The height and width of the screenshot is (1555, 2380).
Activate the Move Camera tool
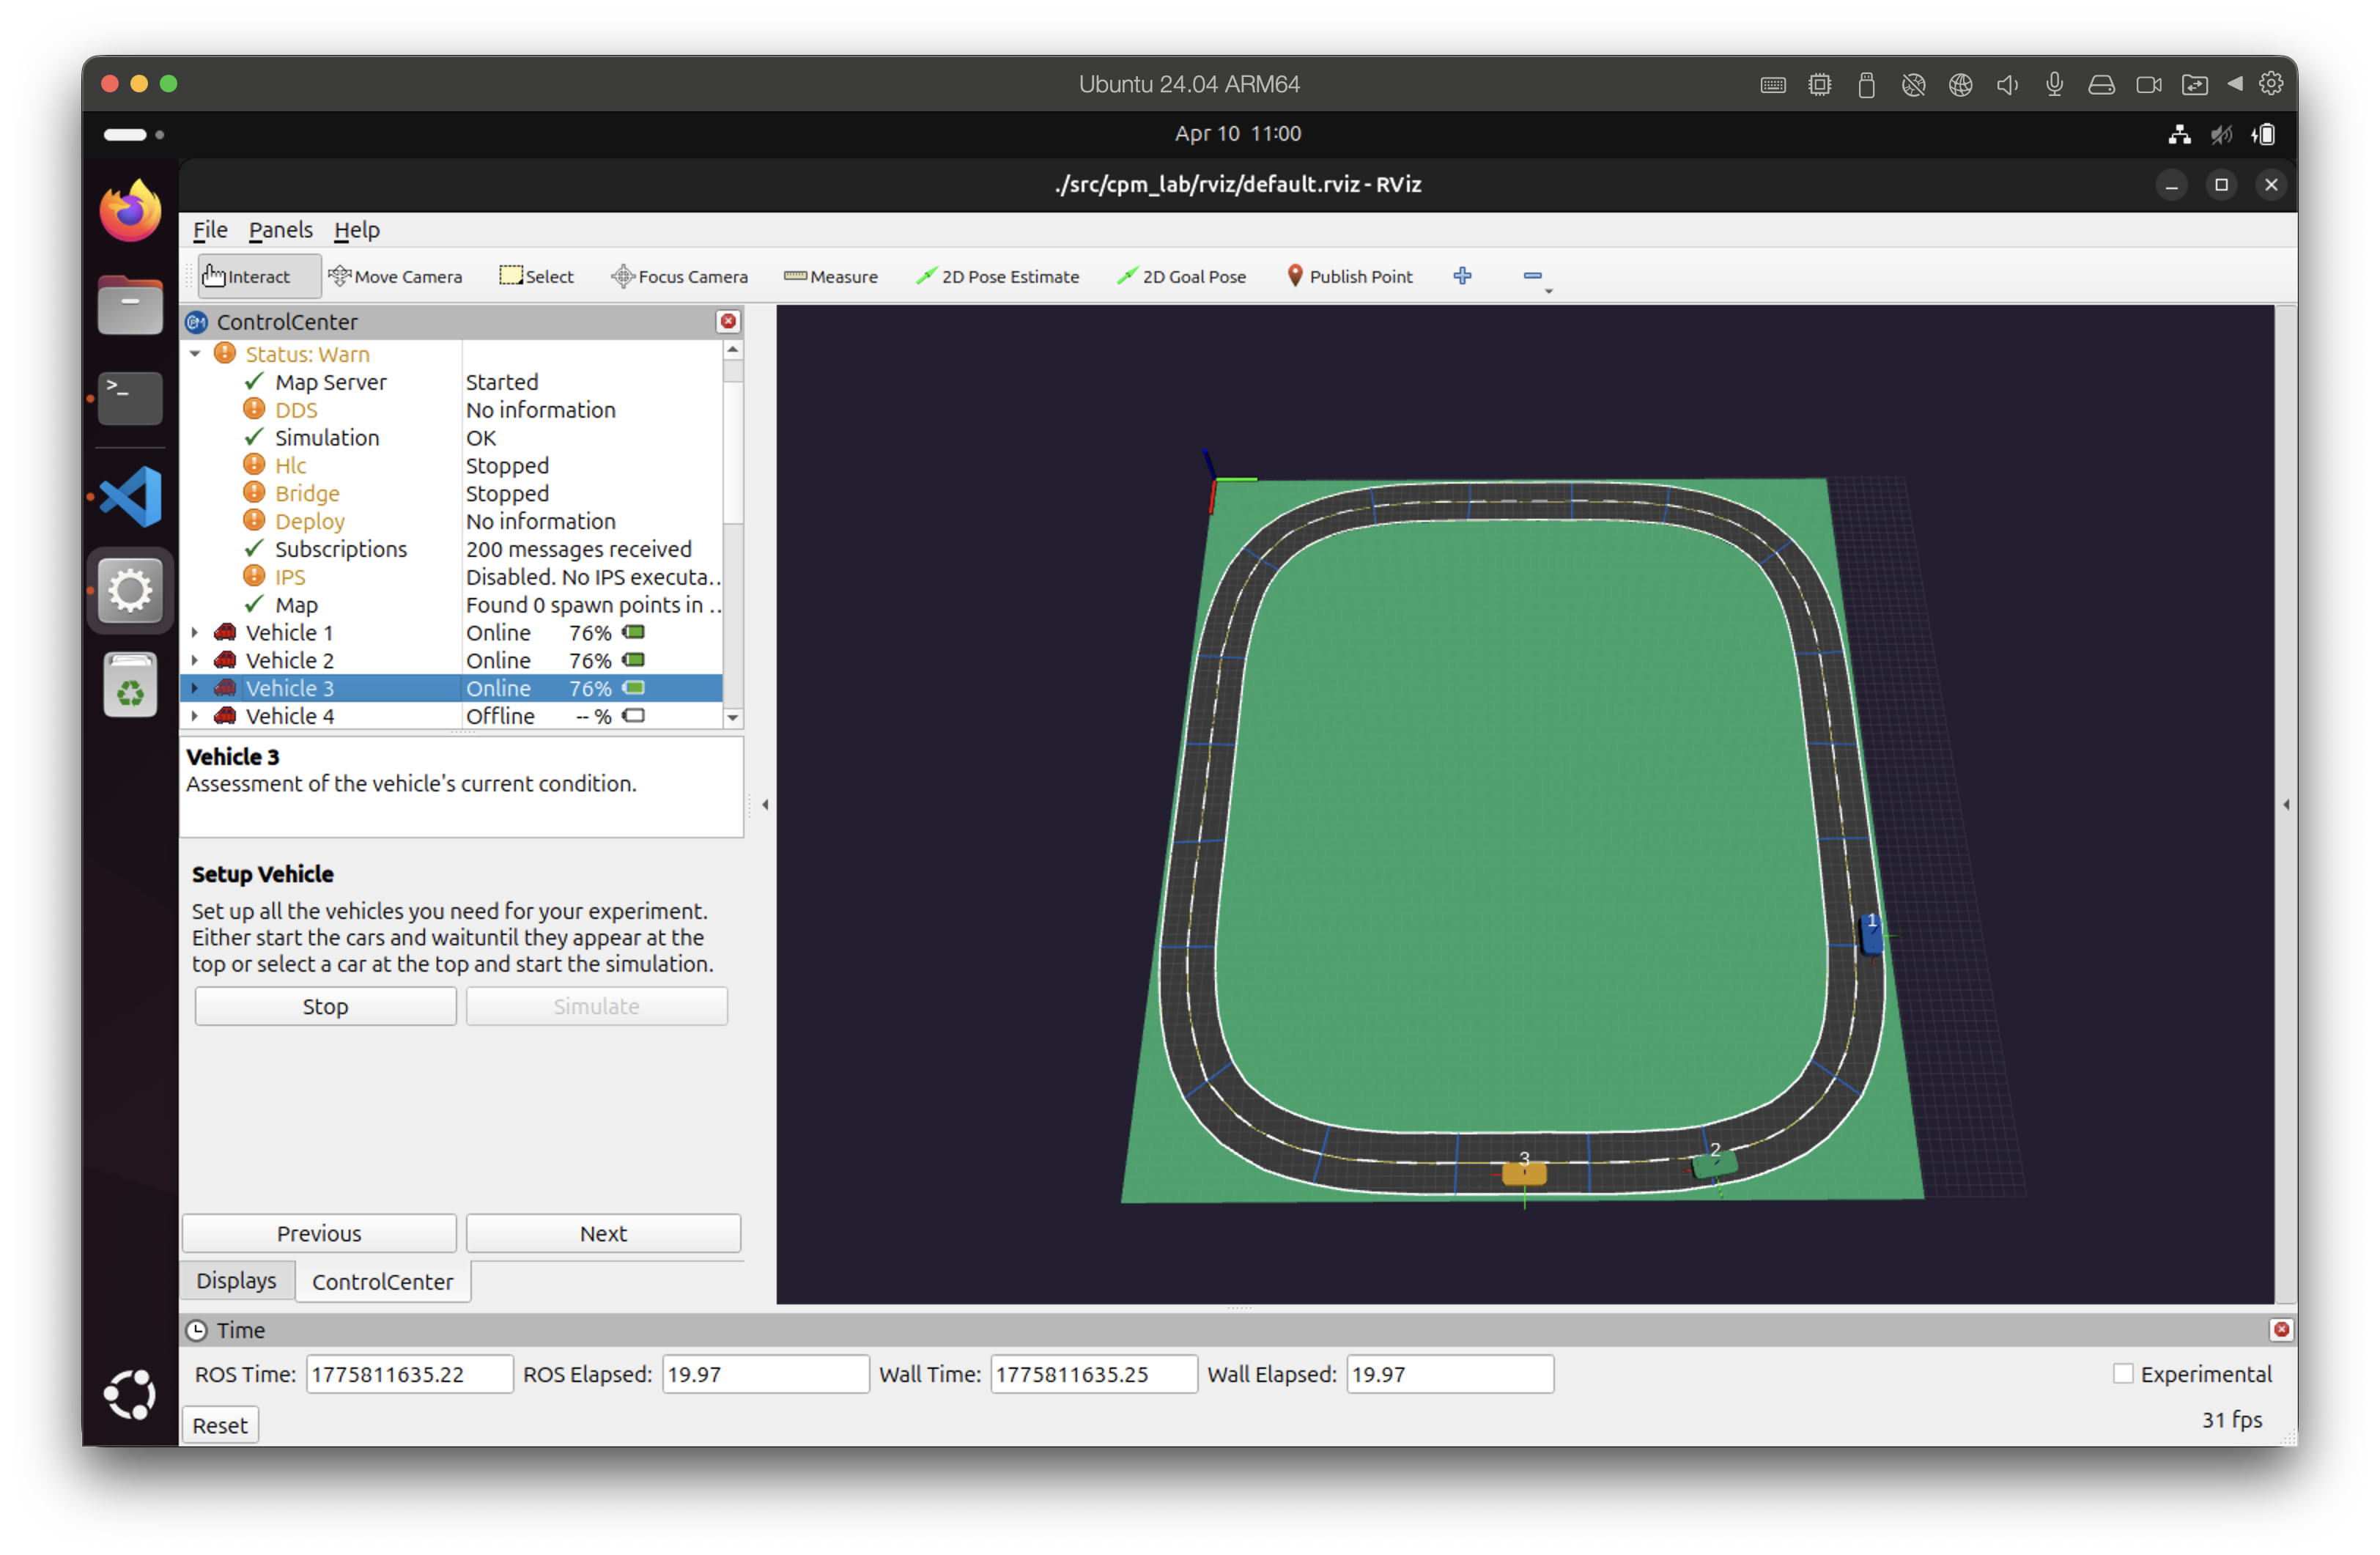pos(395,276)
